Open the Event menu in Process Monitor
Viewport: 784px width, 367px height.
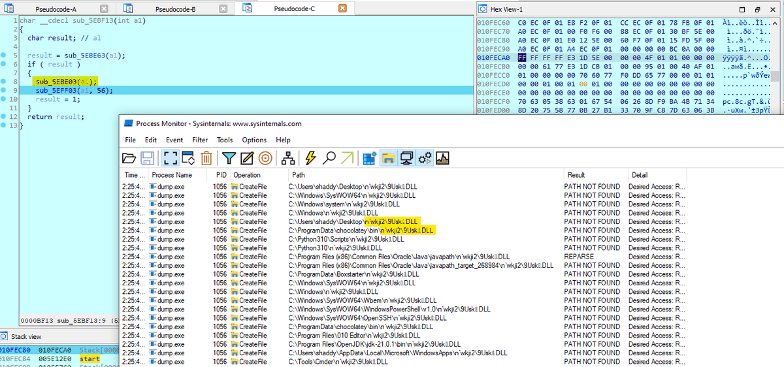coord(174,140)
